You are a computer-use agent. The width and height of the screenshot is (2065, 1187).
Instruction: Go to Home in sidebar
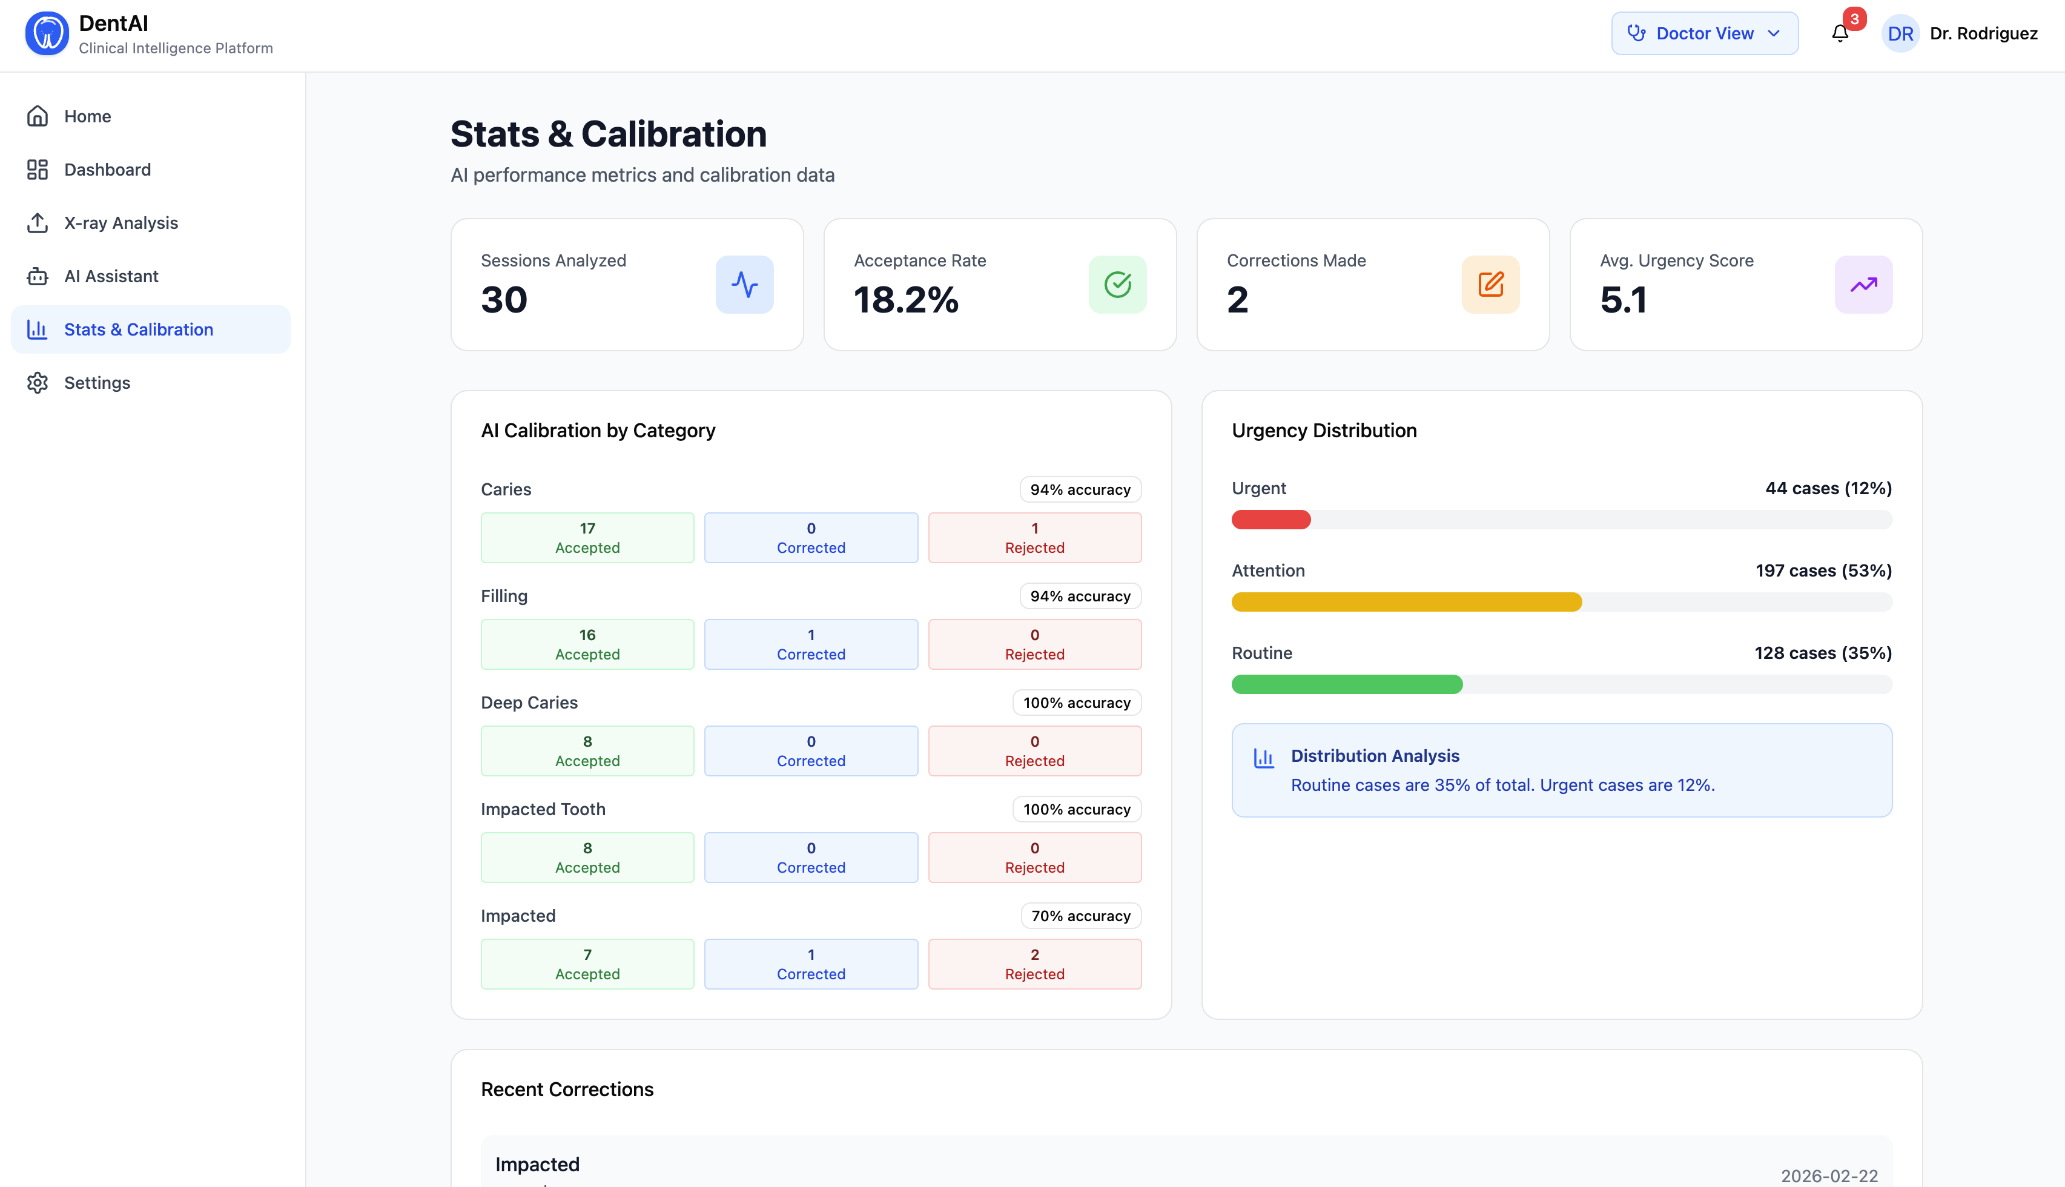(x=87, y=116)
